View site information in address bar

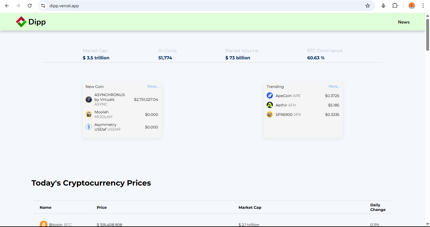[x=43, y=6]
